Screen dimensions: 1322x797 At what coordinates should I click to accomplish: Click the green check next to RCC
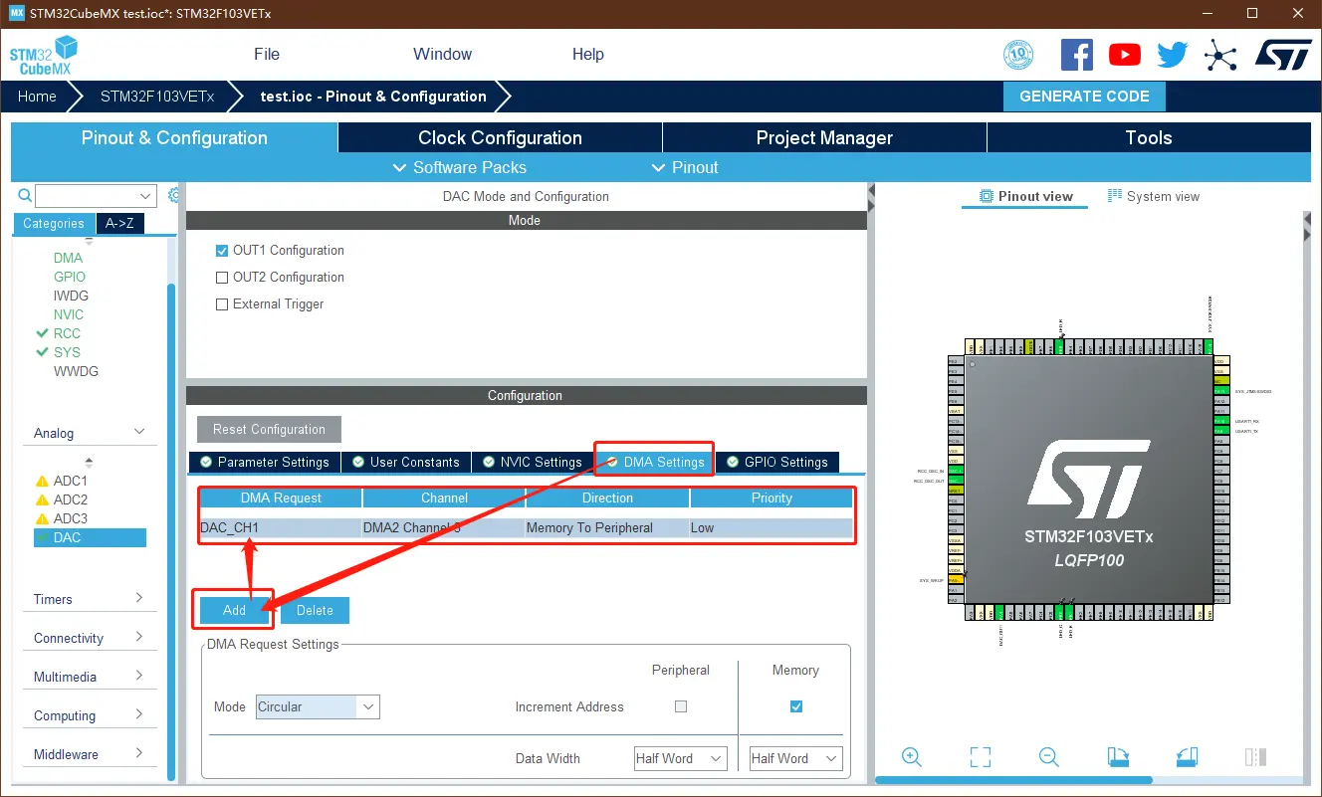(x=42, y=333)
